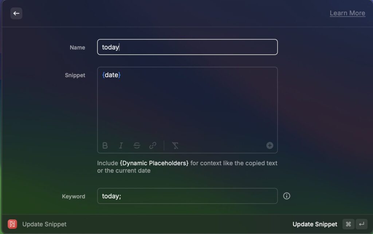Open the Learn More link
Screen dimensions: 373x234
point(347,13)
